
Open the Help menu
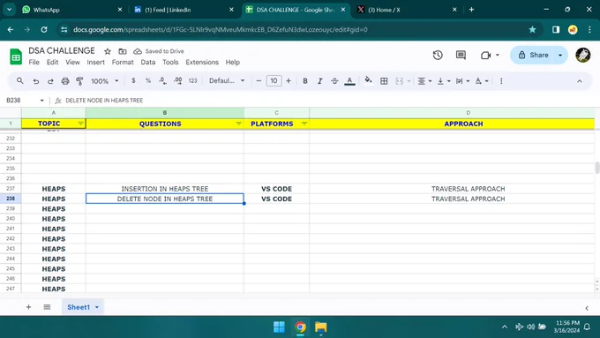pos(233,62)
